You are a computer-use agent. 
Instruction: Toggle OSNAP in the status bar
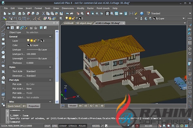(63, 126)
